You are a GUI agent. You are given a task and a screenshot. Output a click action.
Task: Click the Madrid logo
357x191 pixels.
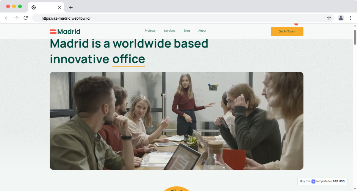65,32
